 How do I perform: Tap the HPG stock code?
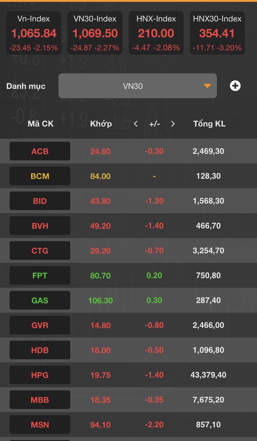tap(40, 375)
